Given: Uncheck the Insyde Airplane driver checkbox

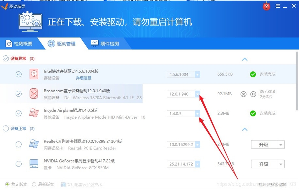Looking at the screenshot, I should point(19,113).
